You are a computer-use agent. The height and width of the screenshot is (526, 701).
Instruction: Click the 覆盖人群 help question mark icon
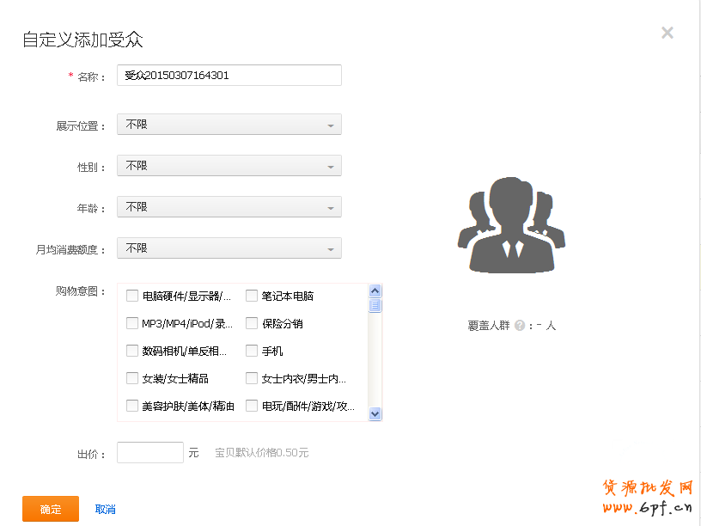[520, 326]
